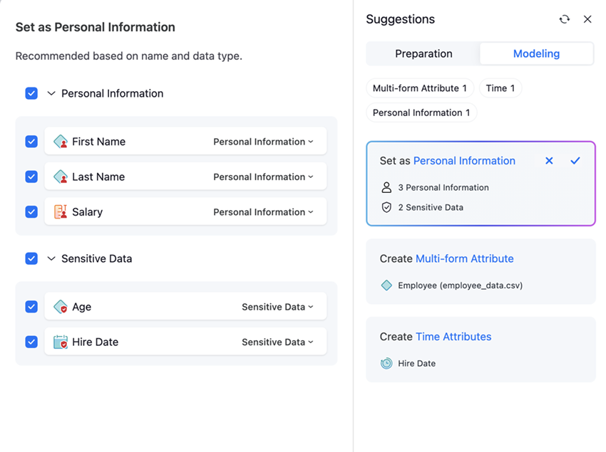
Task: Click the Age attribute icon
Action: (61, 307)
